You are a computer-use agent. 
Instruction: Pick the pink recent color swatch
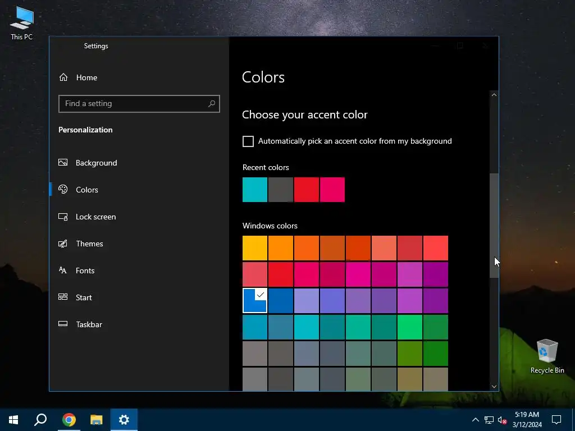[x=332, y=190]
